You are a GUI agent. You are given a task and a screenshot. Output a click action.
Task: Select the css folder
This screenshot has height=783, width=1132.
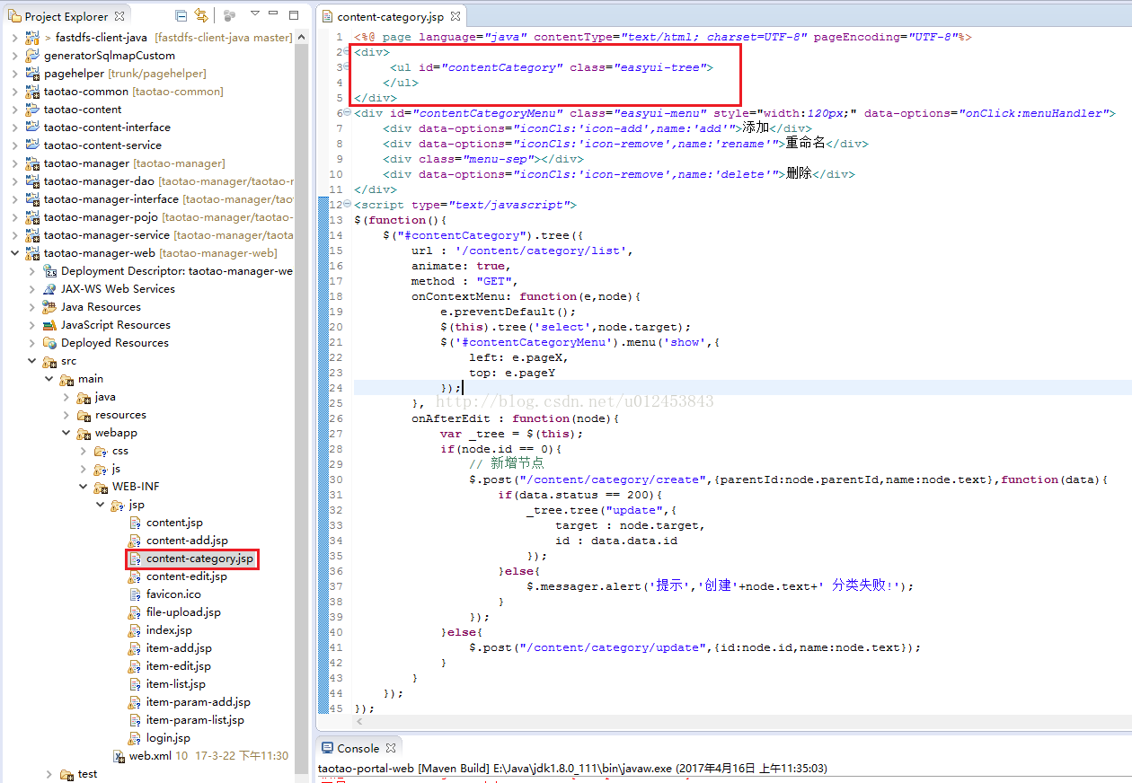[x=120, y=450]
